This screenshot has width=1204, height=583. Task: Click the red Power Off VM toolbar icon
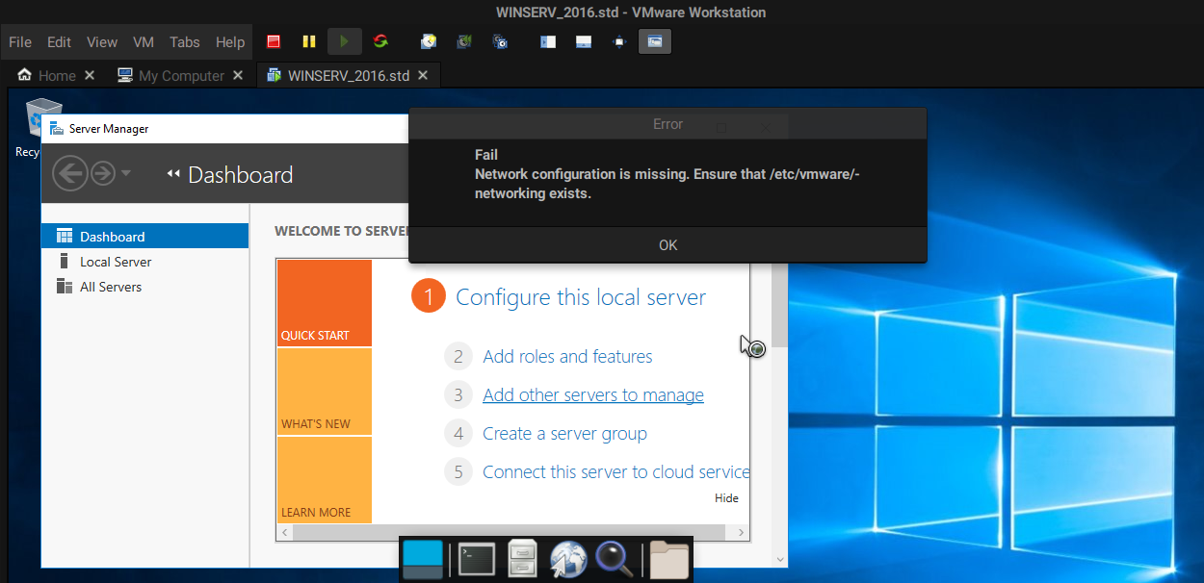click(x=274, y=41)
